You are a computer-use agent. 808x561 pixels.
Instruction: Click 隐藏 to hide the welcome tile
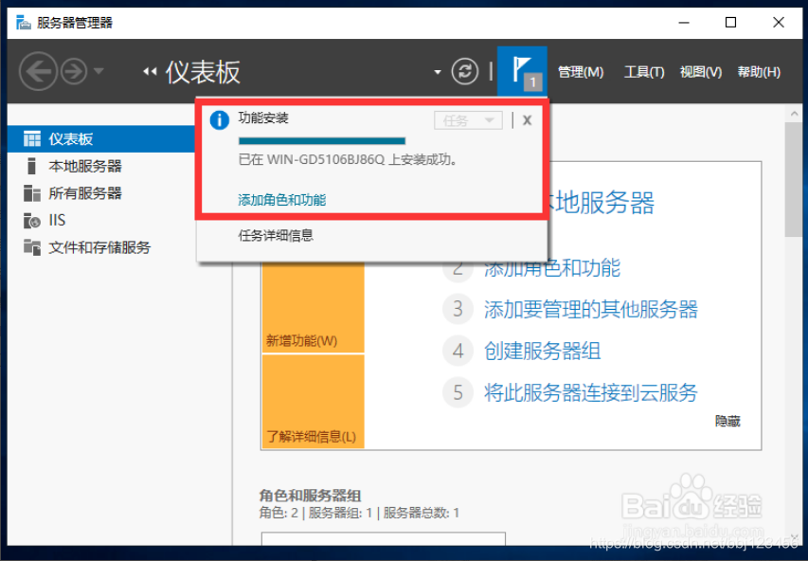[727, 420]
